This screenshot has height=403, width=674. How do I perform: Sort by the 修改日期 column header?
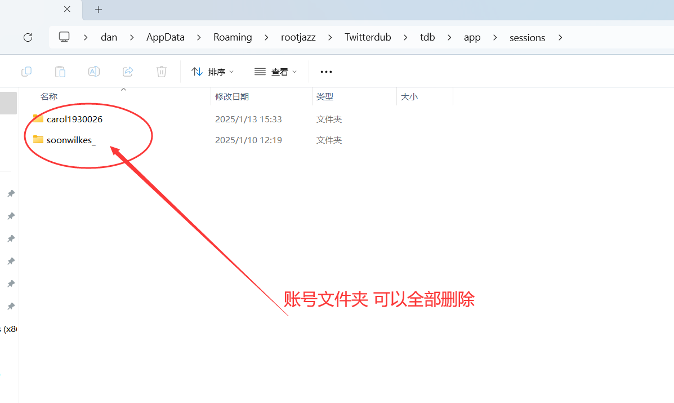coord(232,97)
